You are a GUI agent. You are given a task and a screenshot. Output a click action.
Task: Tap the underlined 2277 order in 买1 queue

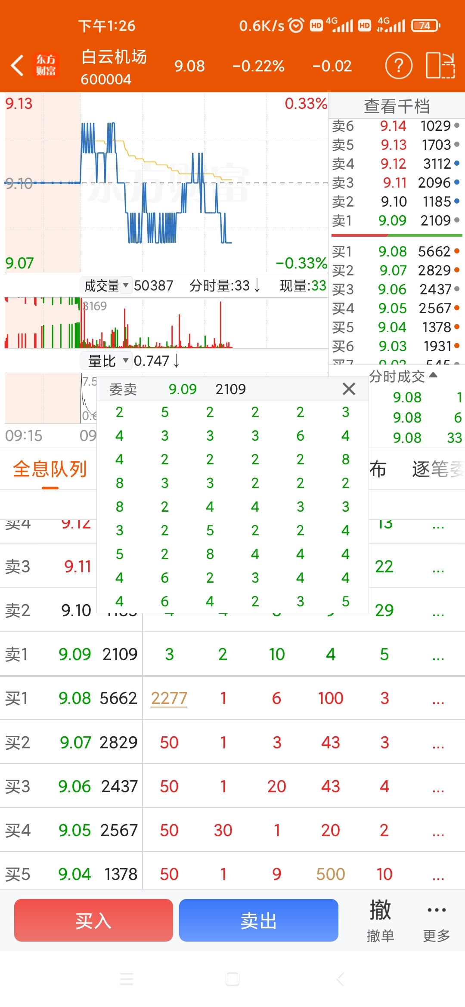coord(169,698)
